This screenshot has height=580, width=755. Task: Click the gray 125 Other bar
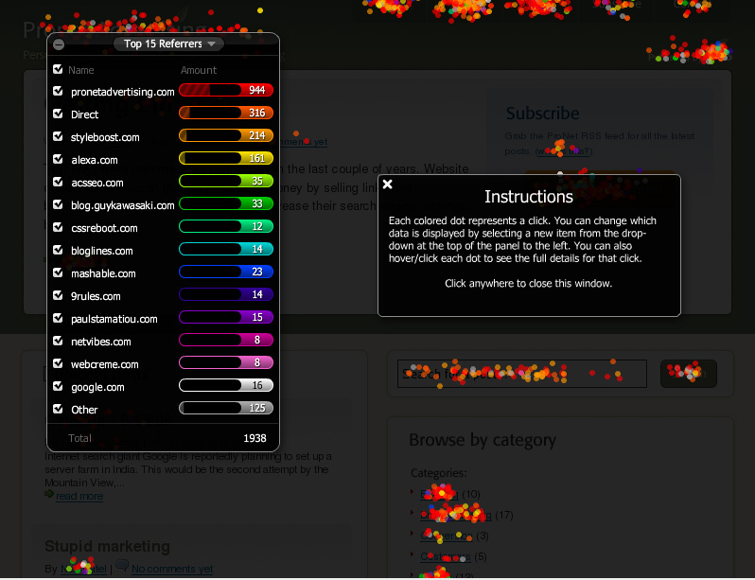click(226, 408)
